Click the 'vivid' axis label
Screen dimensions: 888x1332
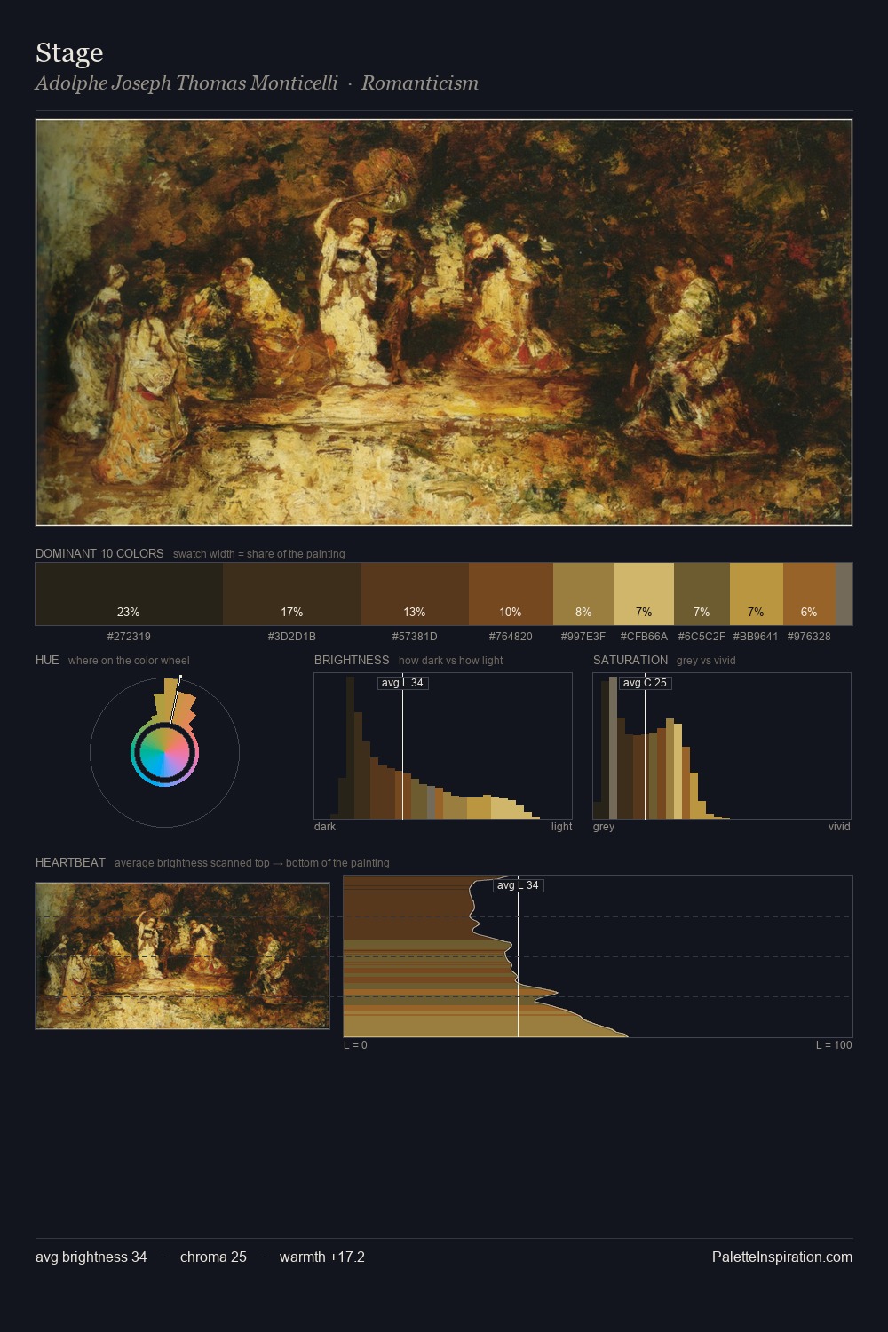[x=839, y=827]
